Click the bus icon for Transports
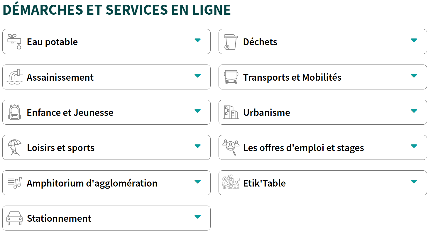The height and width of the screenshot is (244, 433). (231, 77)
